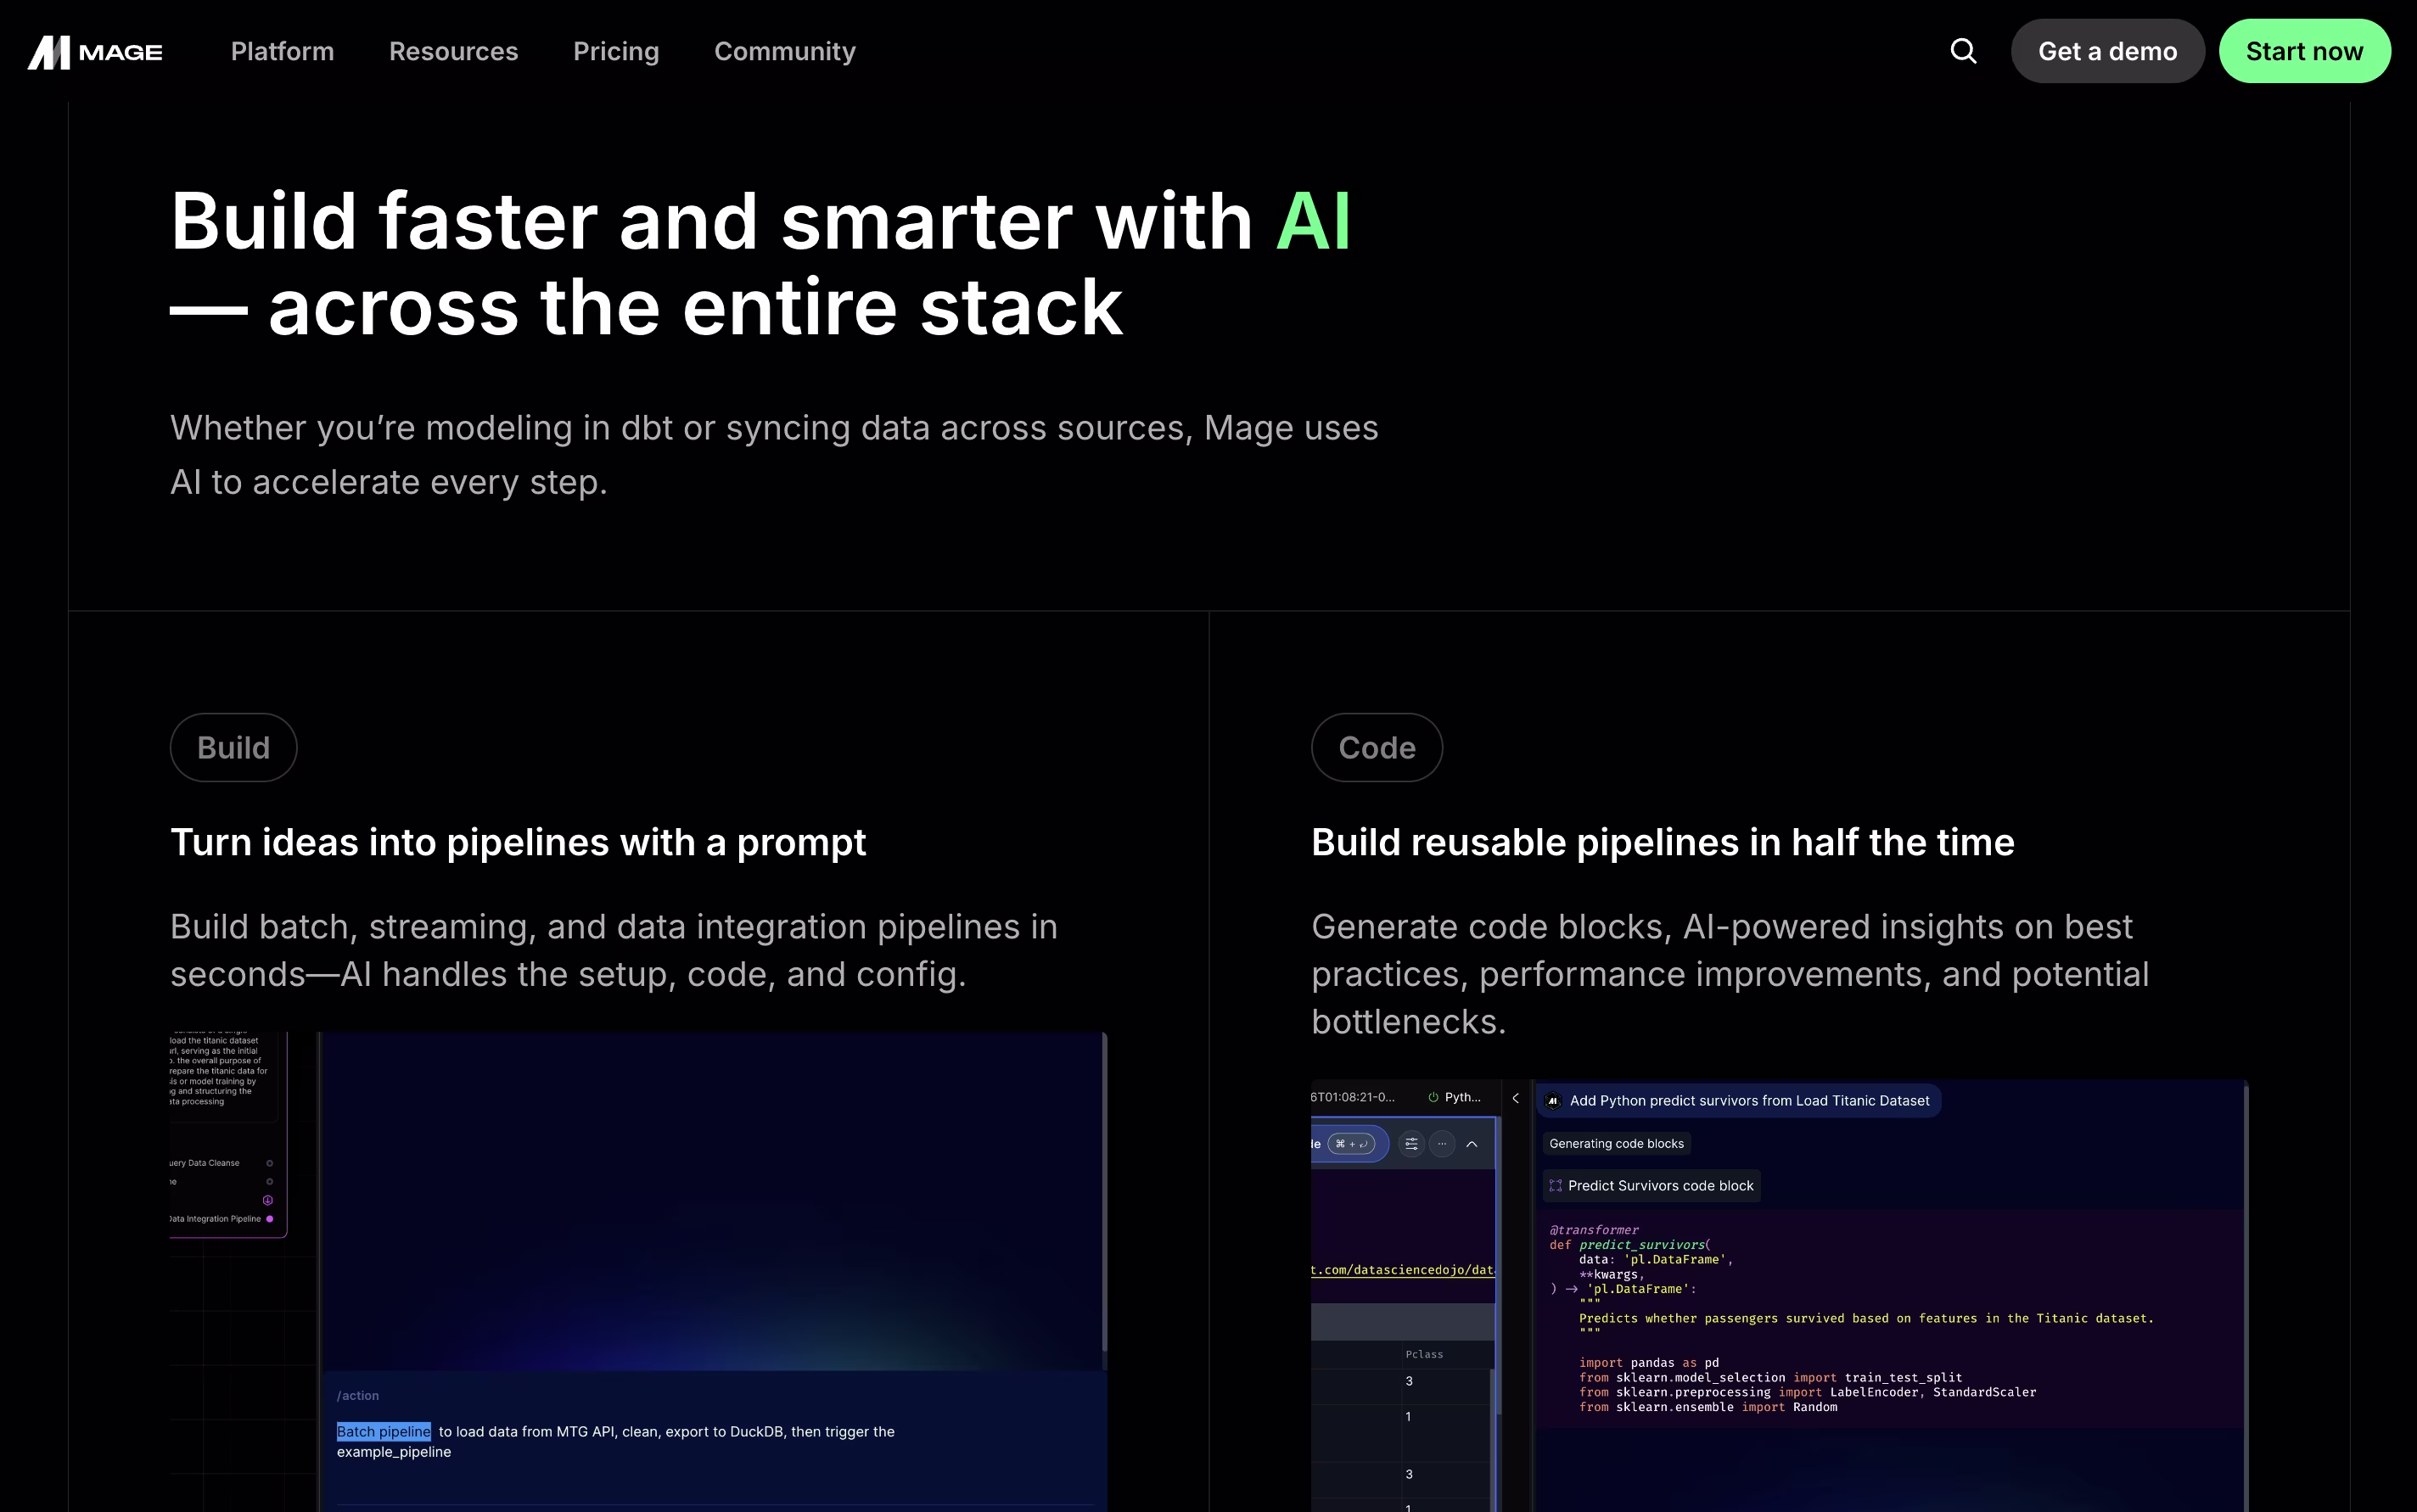Click the @transformer decorator line
The height and width of the screenshot is (1512, 2417).
click(x=1594, y=1230)
